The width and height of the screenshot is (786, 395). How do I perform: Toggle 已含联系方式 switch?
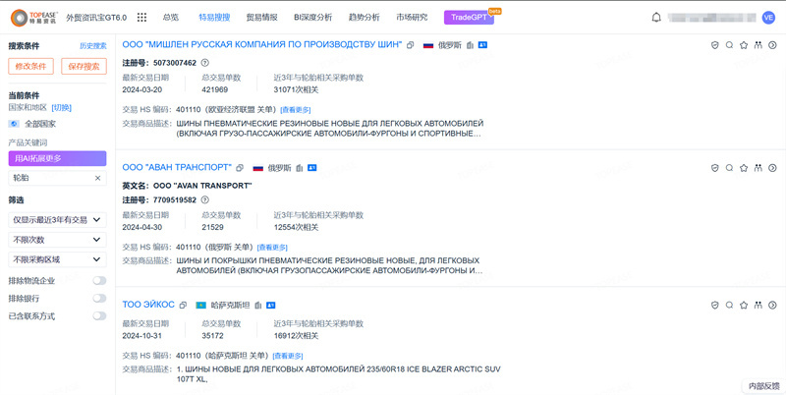point(99,315)
